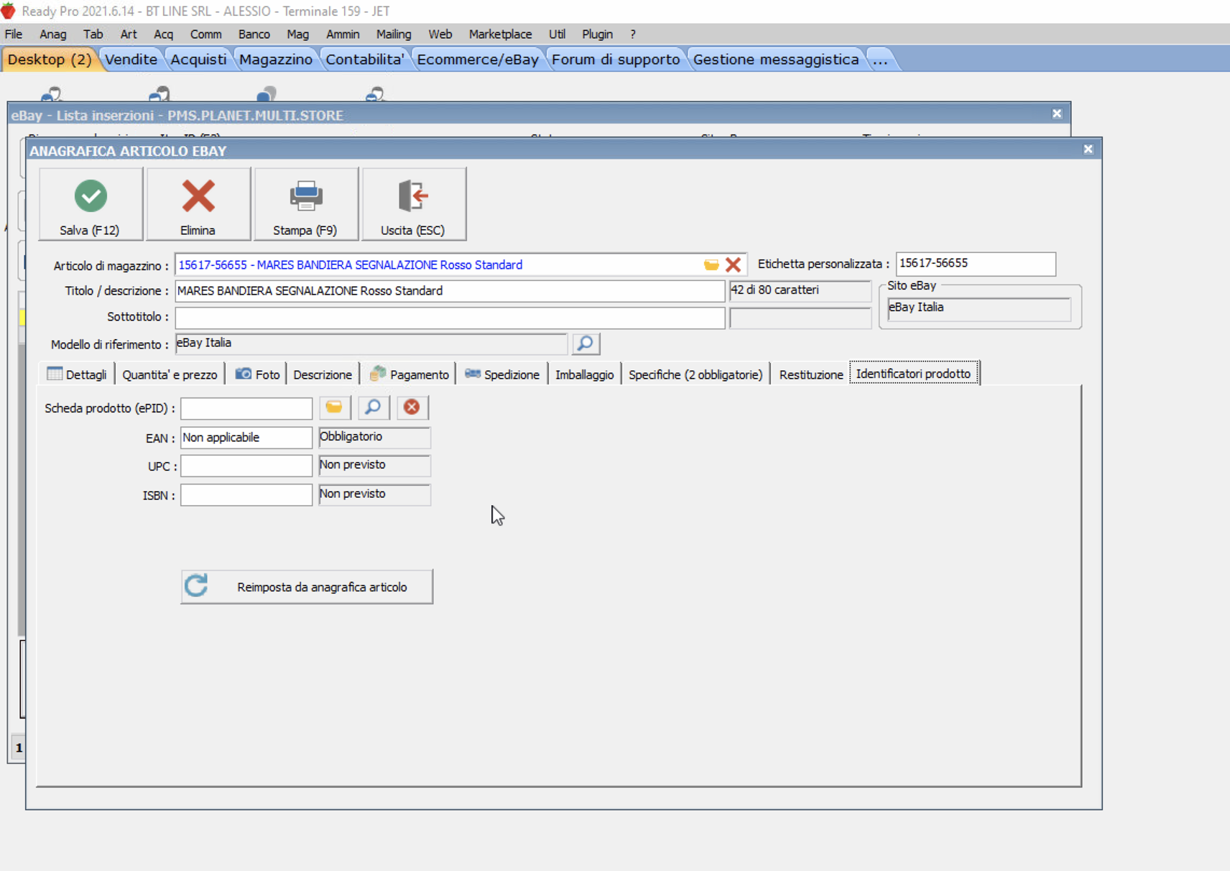Click the Etichetta personalizzata field

point(976,264)
